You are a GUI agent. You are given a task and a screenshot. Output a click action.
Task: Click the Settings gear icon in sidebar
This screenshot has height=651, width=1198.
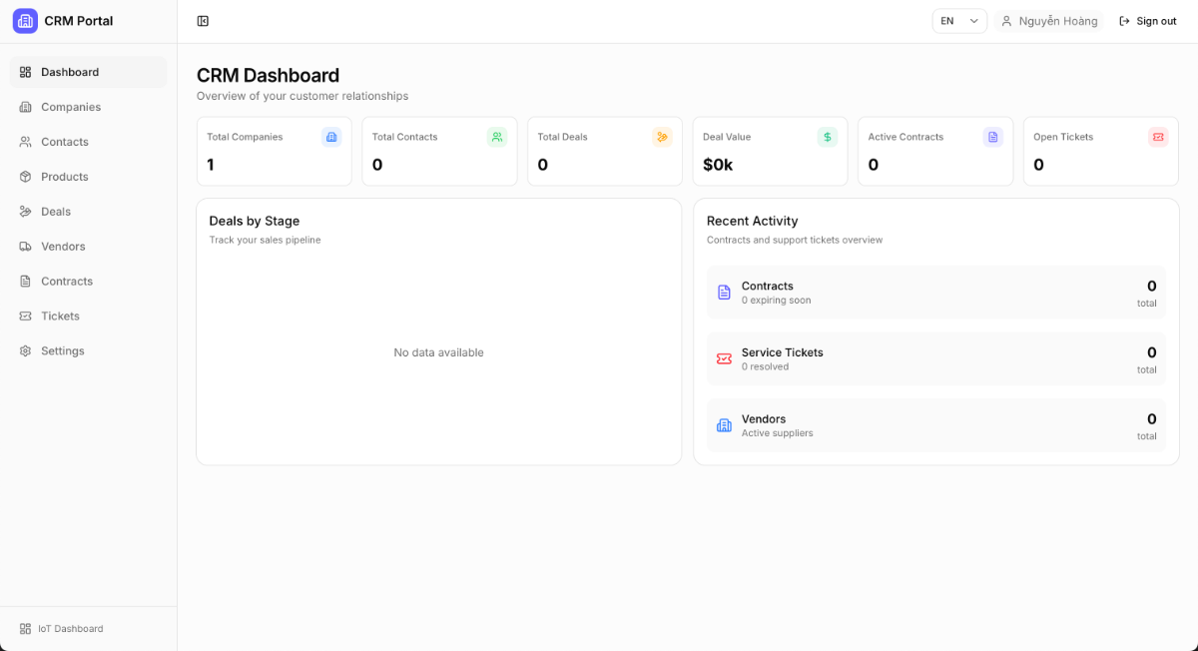(26, 351)
